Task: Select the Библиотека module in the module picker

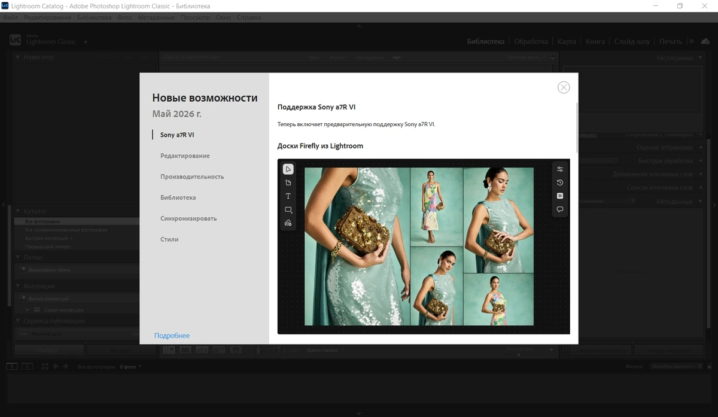Action: (485, 41)
